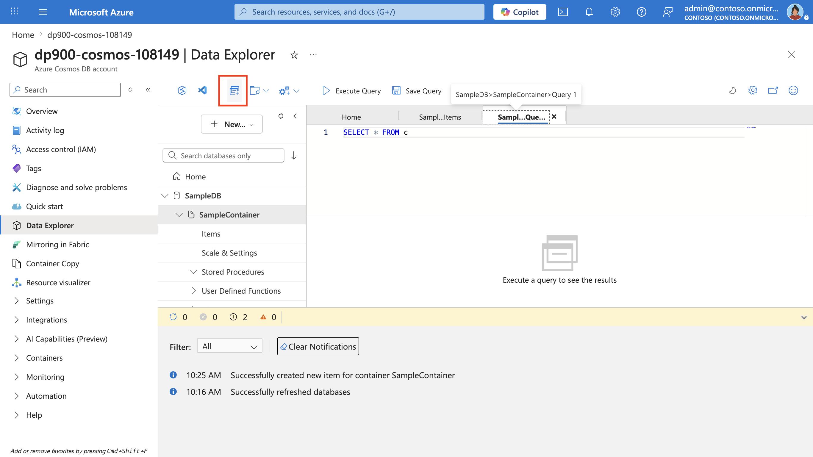Open dropdown arrow next to New Stored Procedure
Viewport: 813px width, 457px height.
coord(296,91)
